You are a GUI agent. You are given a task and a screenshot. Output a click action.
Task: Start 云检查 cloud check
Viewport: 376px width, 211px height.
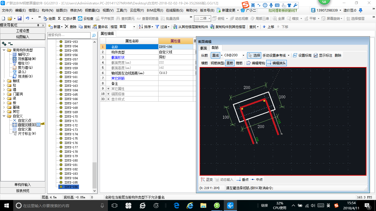(86, 18)
